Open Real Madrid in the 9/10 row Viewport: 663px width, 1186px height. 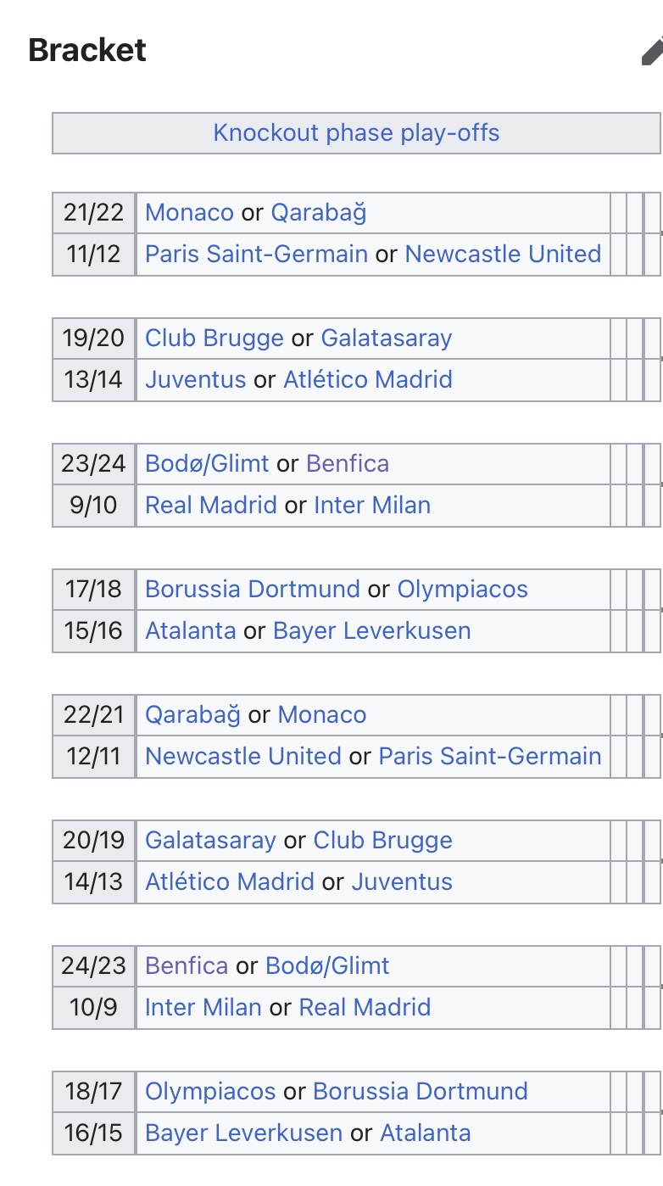211,505
